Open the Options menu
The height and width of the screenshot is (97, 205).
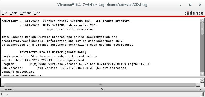tap(26, 13)
